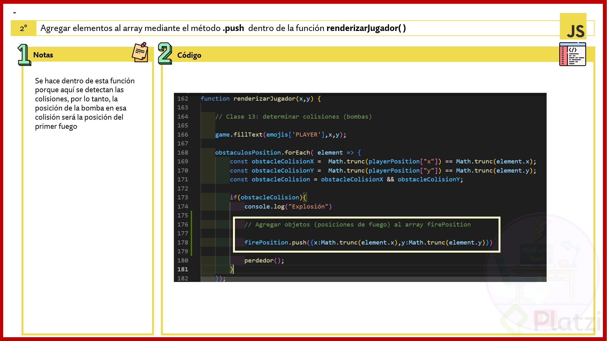
Task: Select the Notas header label
Action: coord(43,55)
